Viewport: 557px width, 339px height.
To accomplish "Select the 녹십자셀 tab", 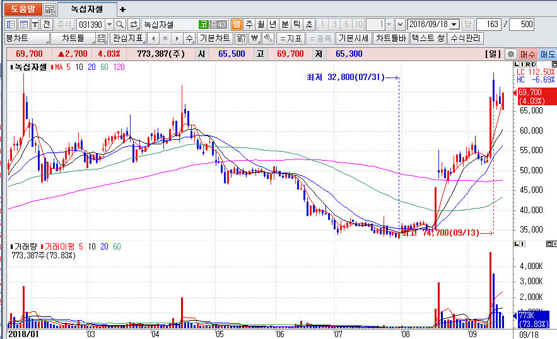I will [x=87, y=9].
